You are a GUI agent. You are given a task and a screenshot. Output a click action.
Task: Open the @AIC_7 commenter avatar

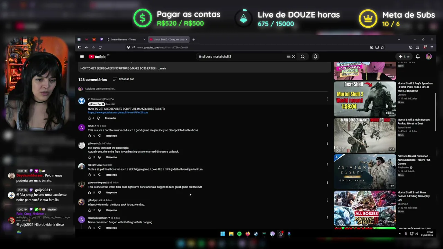(81, 128)
